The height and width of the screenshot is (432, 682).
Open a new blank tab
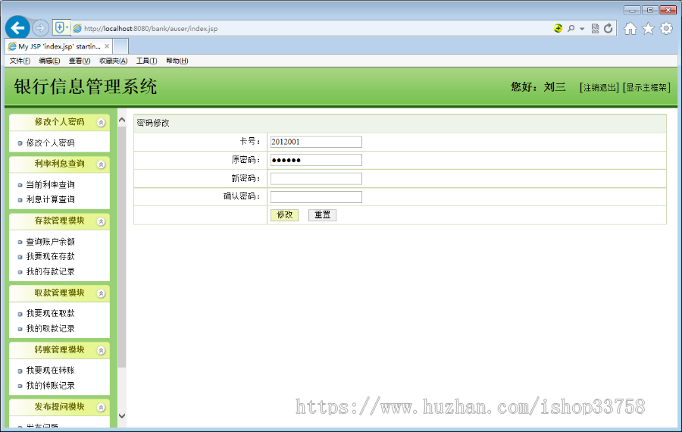click(x=120, y=46)
